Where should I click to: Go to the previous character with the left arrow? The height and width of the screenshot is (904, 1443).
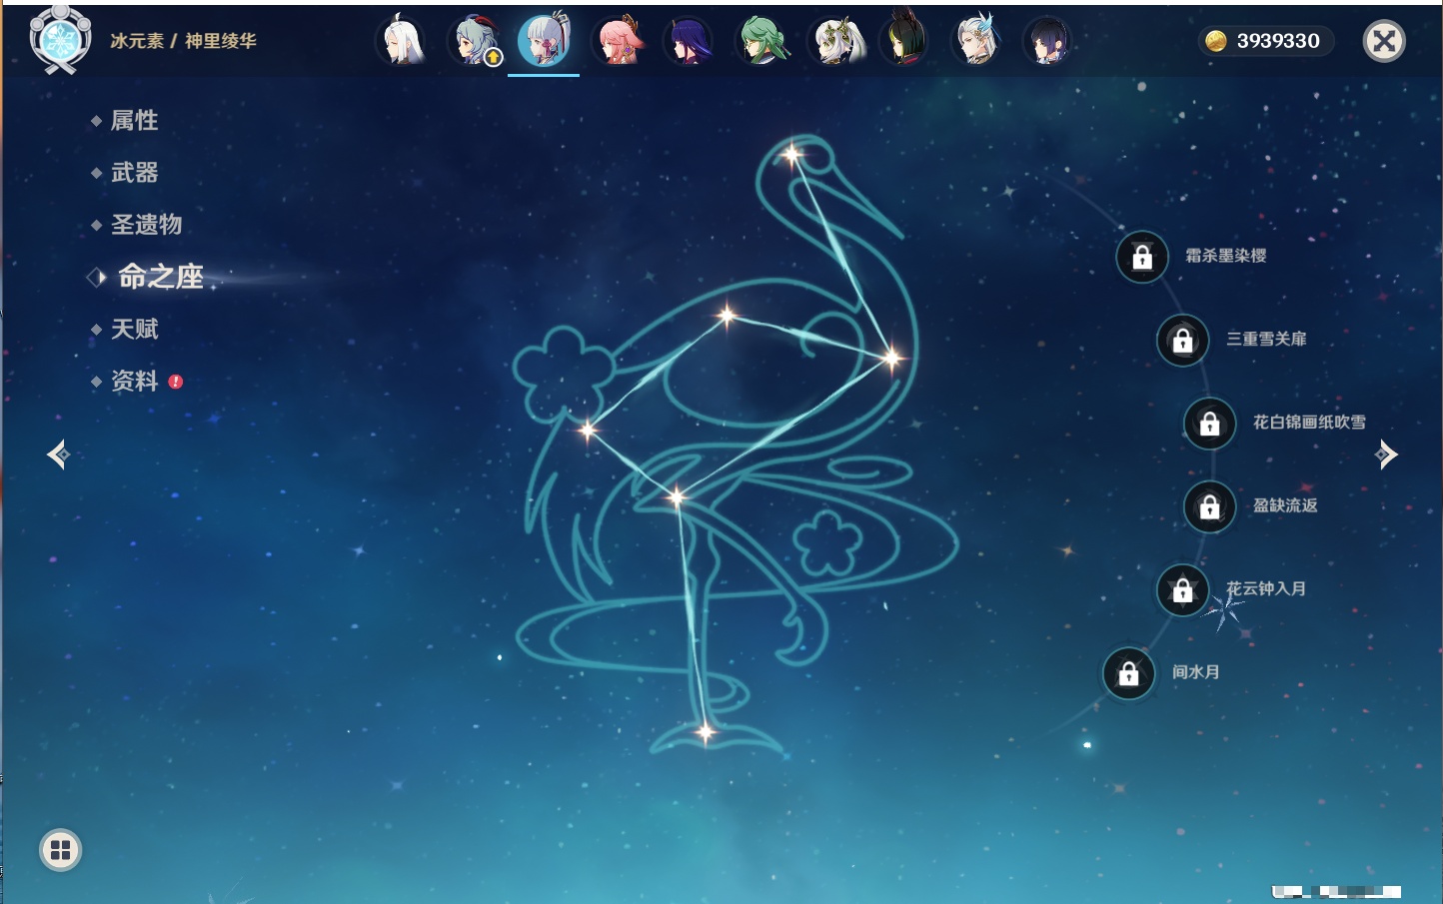pos(58,454)
